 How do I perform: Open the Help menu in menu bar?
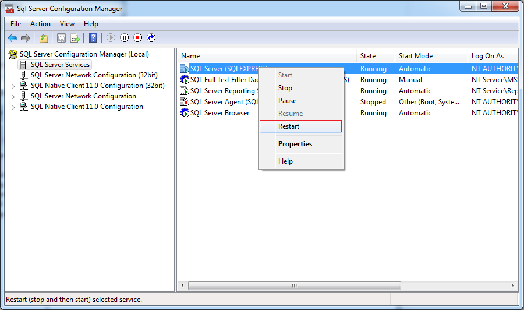pos(91,24)
